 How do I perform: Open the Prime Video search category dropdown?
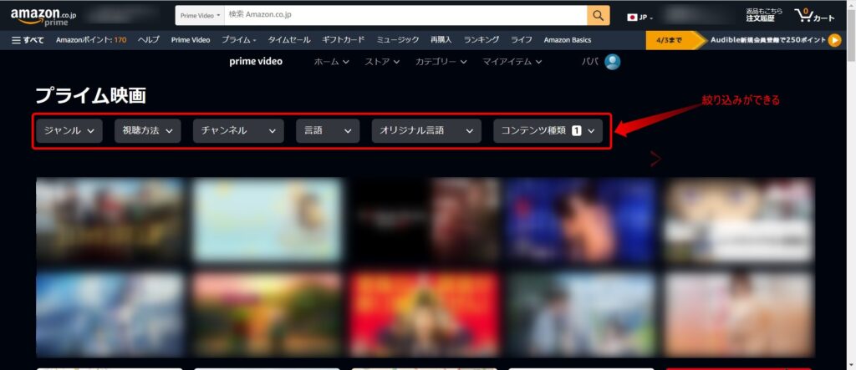[201, 15]
